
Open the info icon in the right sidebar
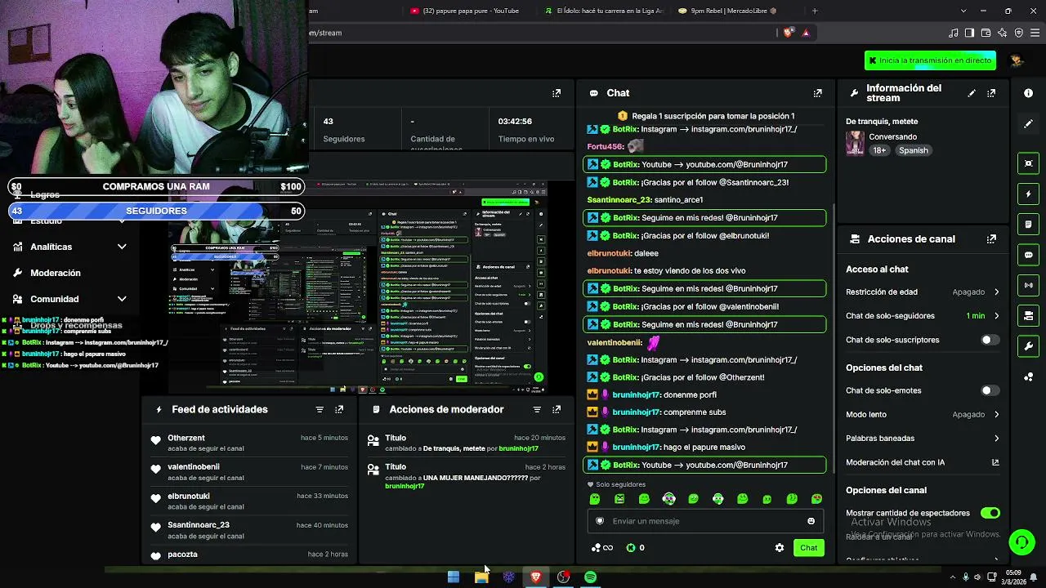[1028, 93]
